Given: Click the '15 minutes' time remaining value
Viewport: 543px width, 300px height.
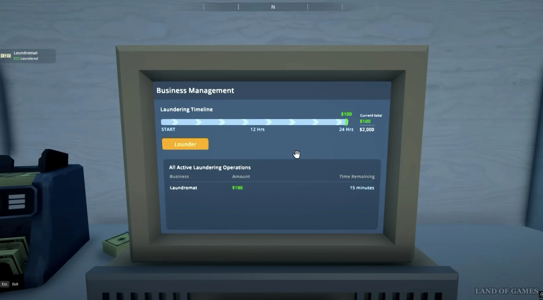Looking at the screenshot, I should click(362, 188).
